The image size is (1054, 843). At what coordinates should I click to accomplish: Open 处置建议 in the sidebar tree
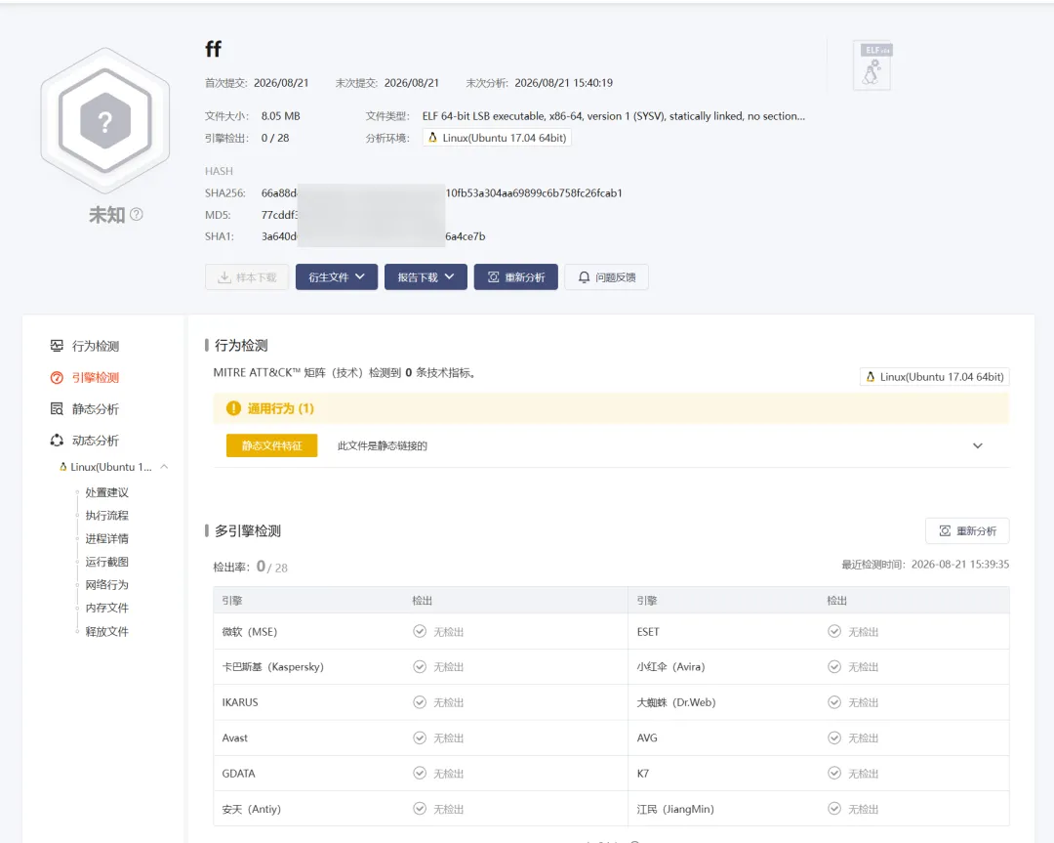(107, 492)
